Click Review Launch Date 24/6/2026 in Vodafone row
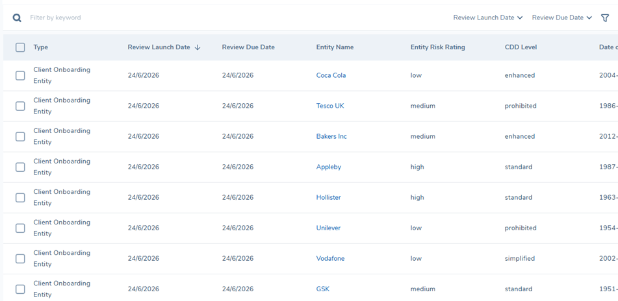 click(144, 258)
